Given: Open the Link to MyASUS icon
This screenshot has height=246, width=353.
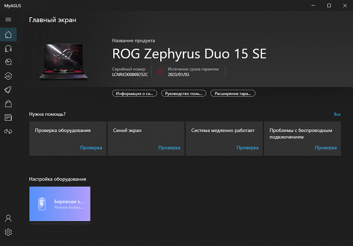Looking at the screenshot, I should pos(8,131).
